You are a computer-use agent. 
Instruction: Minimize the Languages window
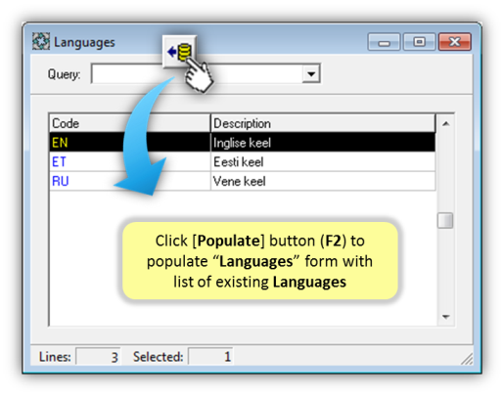point(384,42)
